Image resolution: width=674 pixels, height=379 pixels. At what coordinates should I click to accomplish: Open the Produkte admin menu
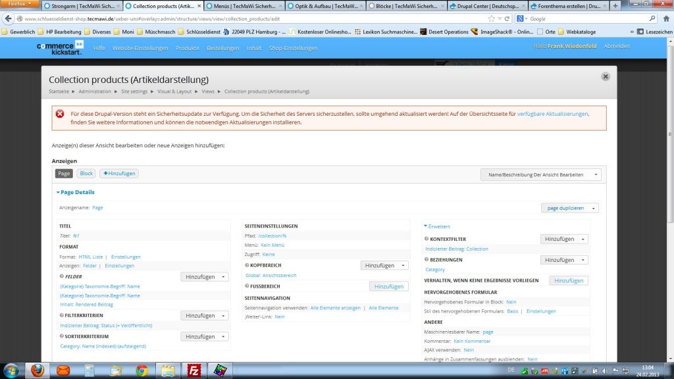pos(187,48)
